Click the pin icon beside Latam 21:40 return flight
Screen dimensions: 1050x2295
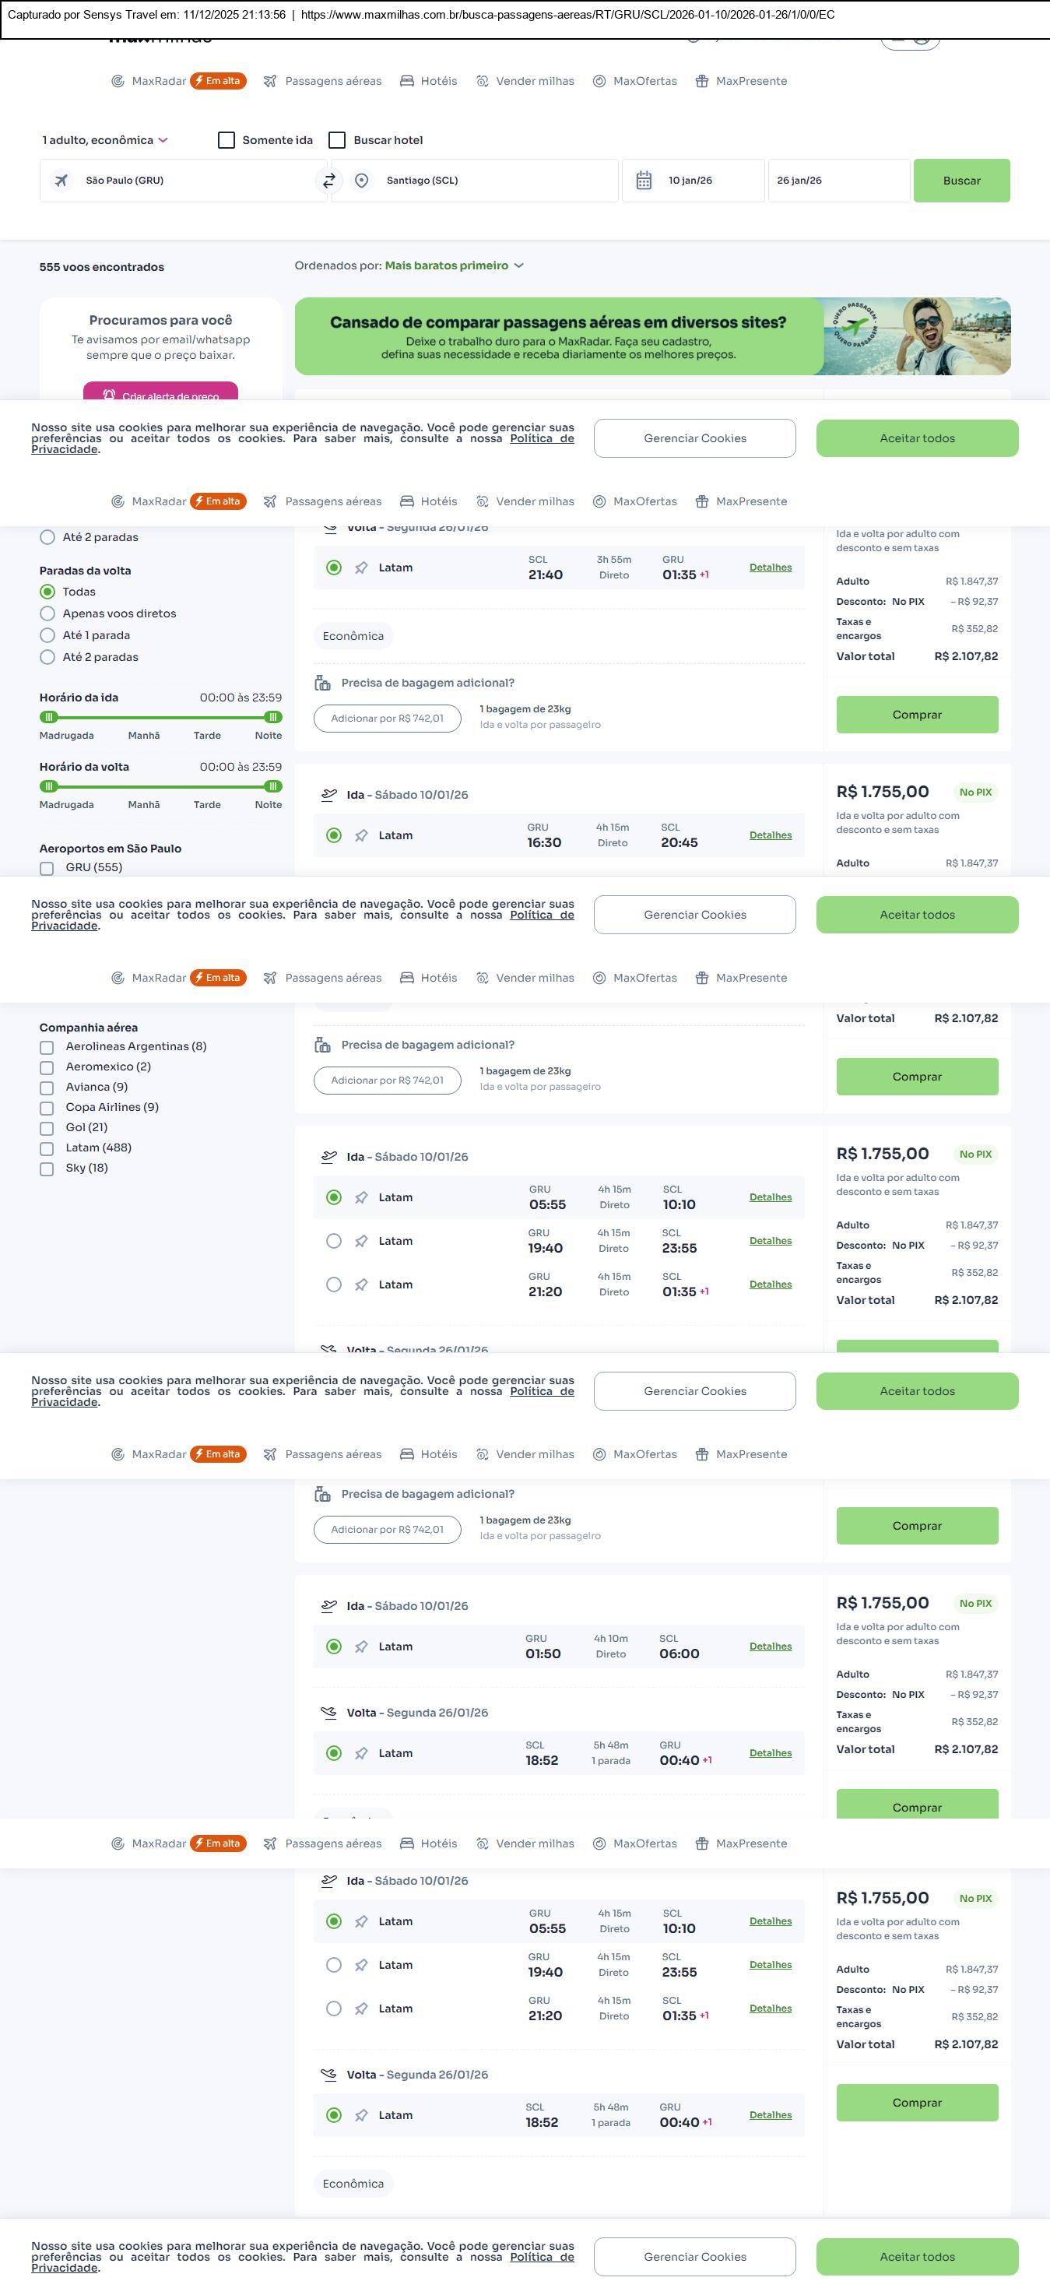coord(362,568)
